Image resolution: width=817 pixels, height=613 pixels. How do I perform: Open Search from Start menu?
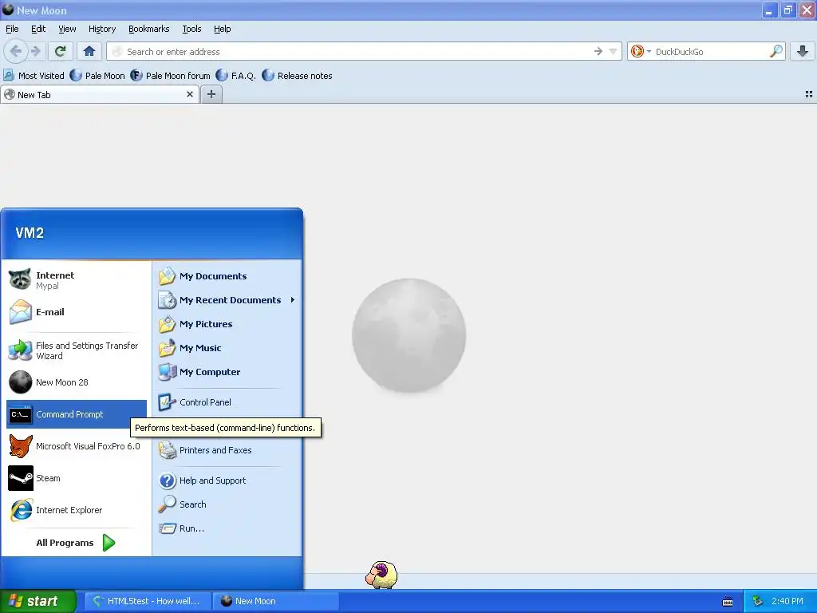(x=227, y=504)
